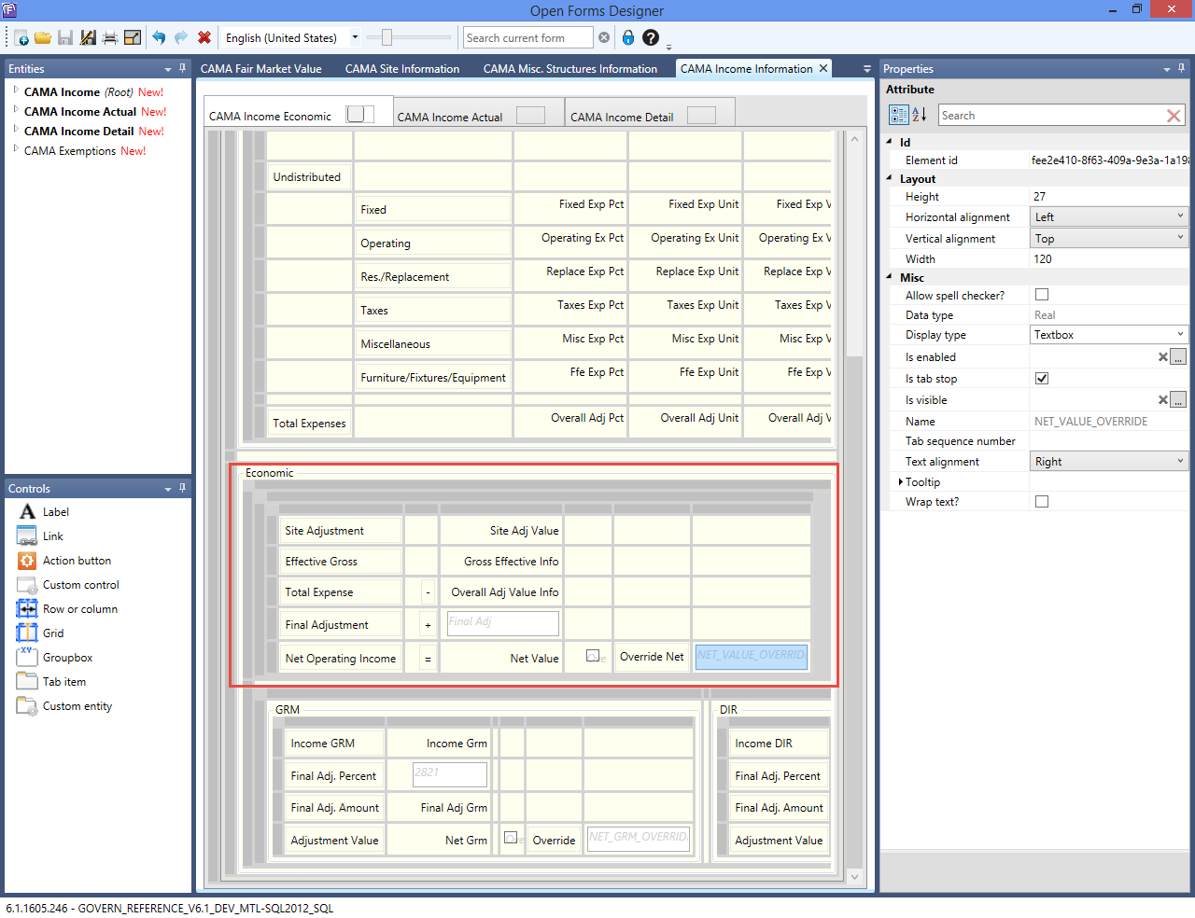
Task: Click the blue padlock icon
Action: point(628,38)
